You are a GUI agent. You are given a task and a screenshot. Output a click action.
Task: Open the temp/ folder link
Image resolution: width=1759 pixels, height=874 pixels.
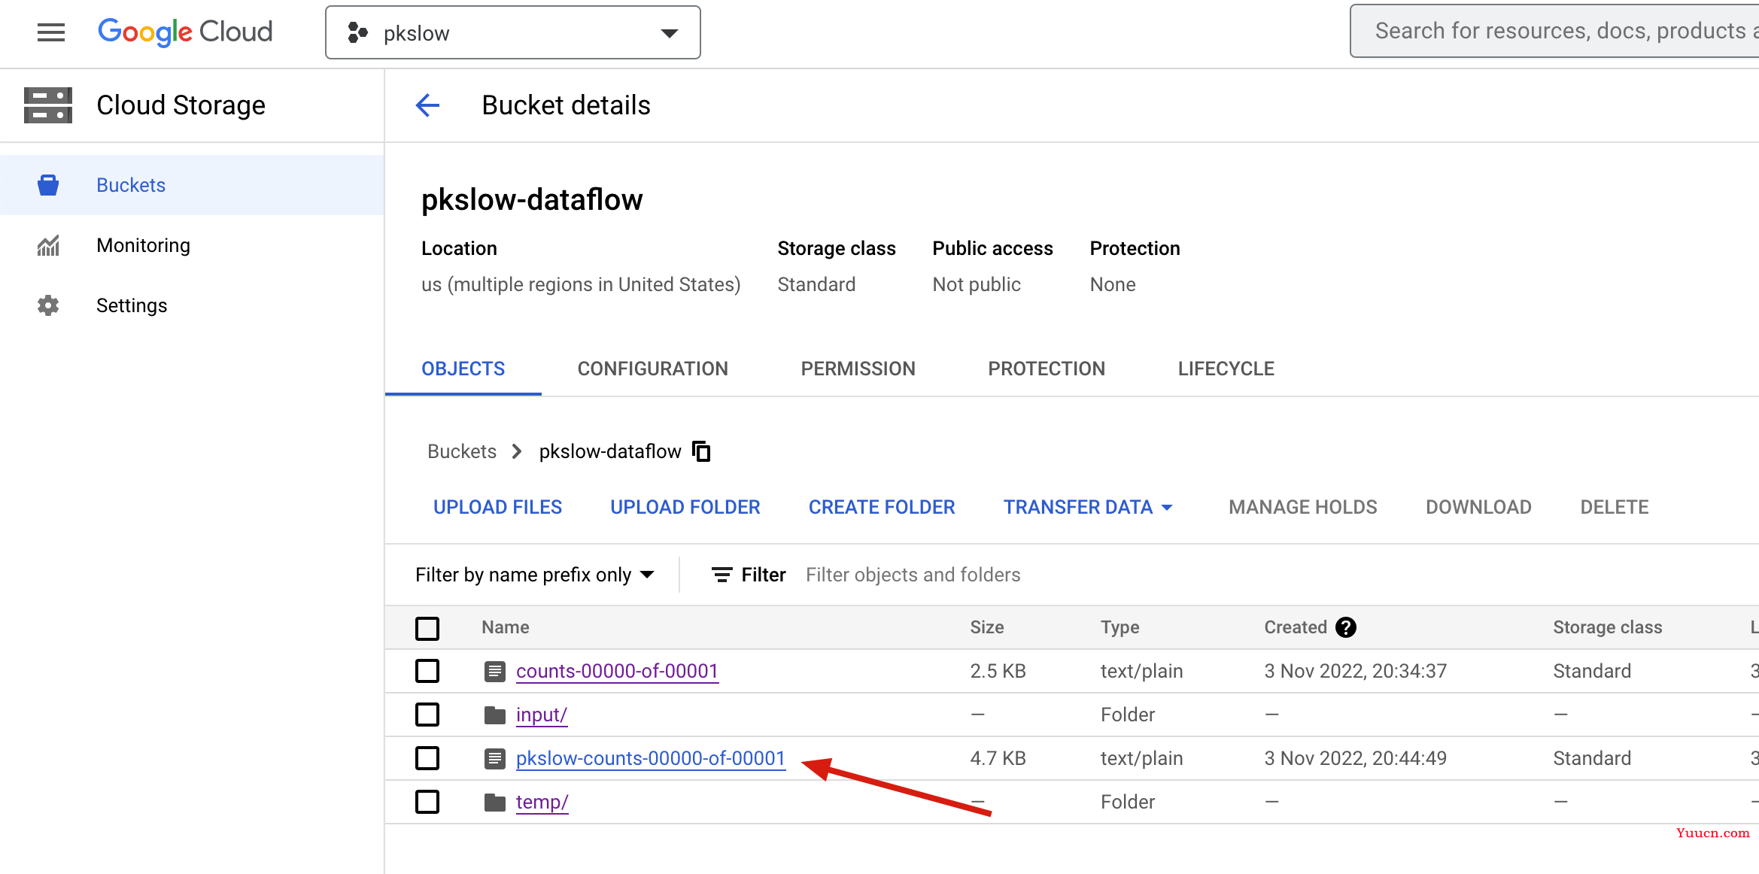[x=542, y=802]
